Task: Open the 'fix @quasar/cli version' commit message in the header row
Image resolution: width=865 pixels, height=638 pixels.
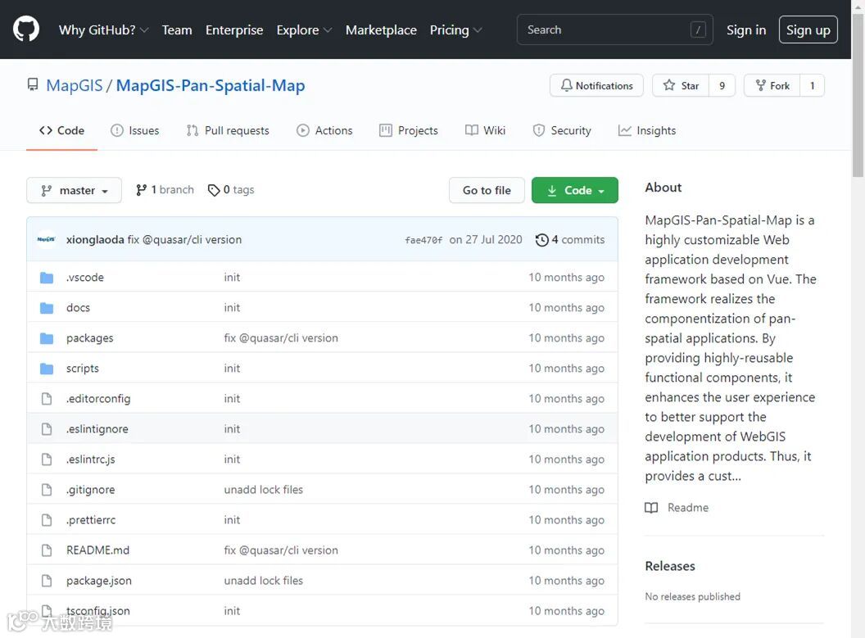Action: (x=184, y=240)
